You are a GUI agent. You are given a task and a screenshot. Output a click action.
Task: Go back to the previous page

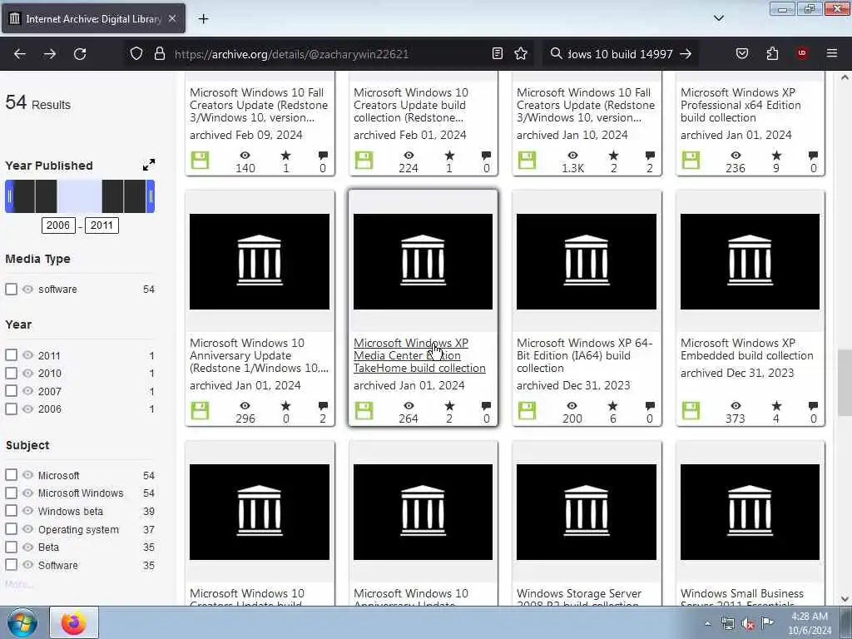coord(20,54)
